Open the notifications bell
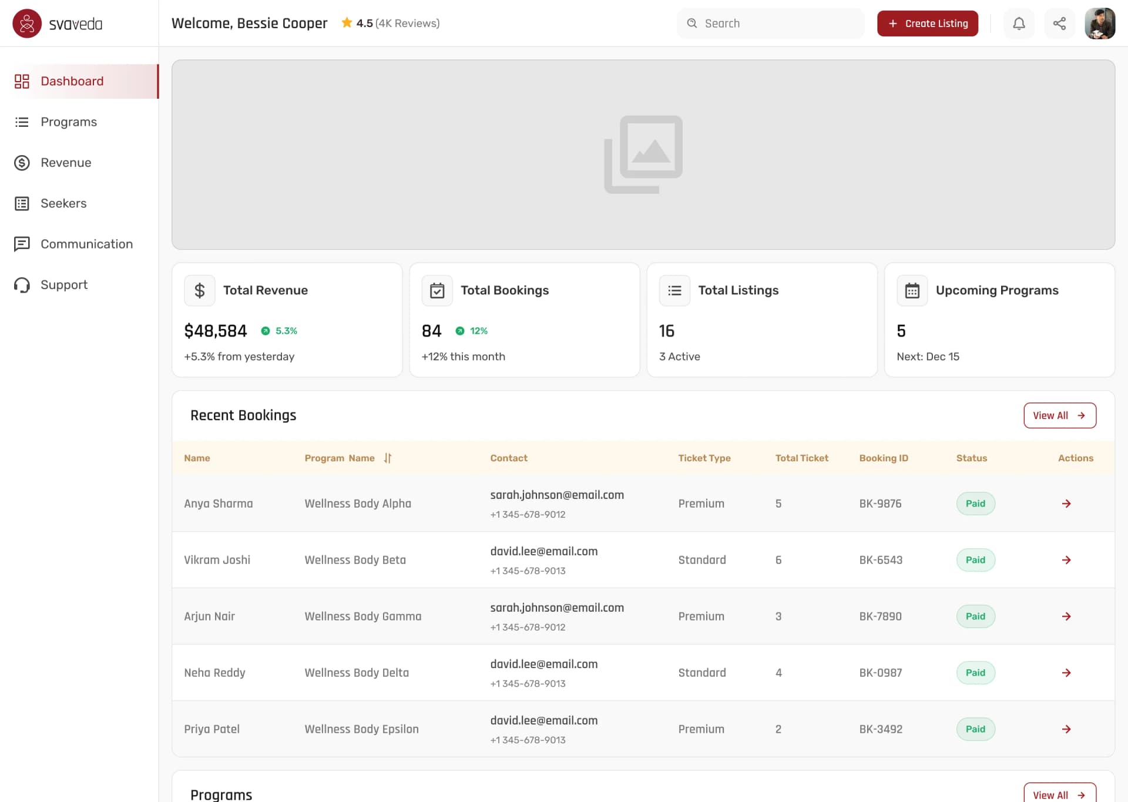 pos(1019,24)
